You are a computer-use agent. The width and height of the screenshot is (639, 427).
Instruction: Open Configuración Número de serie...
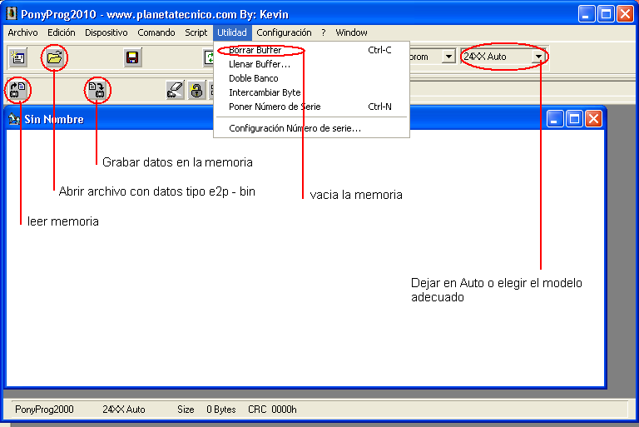(x=295, y=128)
